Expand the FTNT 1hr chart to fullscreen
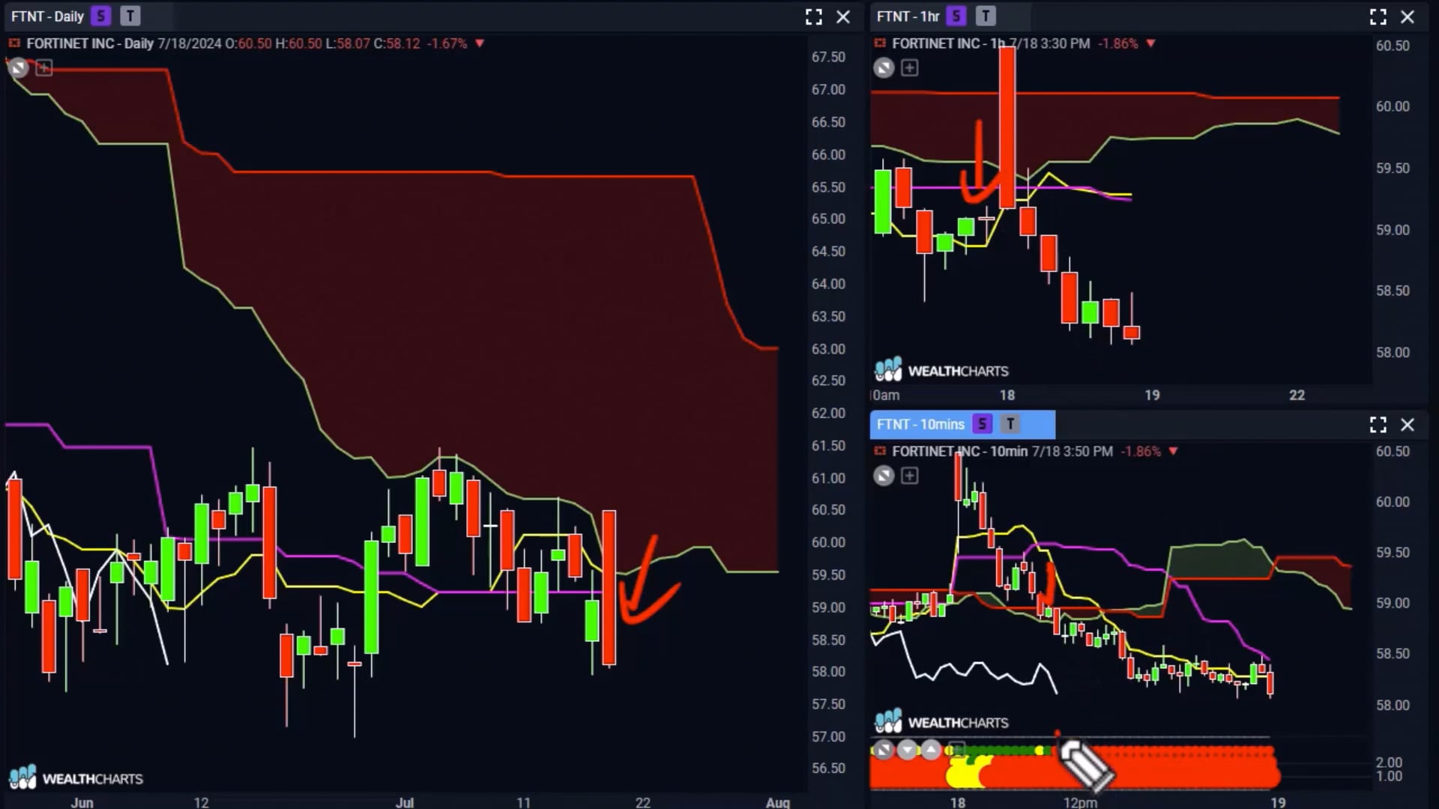The width and height of the screenshot is (1439, 809). [1378, 16]
